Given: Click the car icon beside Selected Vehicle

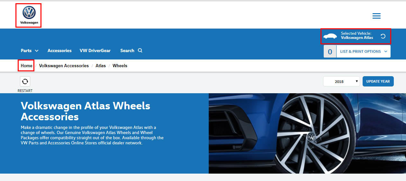Looking at the screenshot, I should (330, 36).
